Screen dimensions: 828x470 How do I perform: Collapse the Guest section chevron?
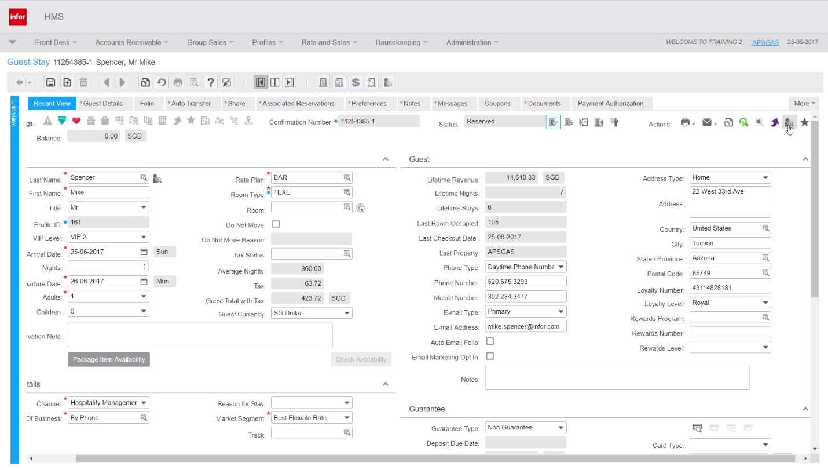click(x=805, y=159)
